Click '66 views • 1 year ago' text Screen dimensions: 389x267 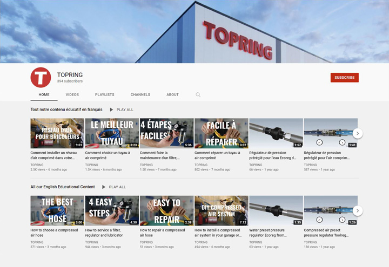point(264,170)
